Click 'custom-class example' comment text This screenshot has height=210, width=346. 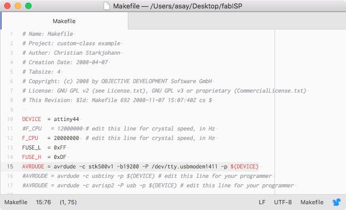[x=89, y=44]
